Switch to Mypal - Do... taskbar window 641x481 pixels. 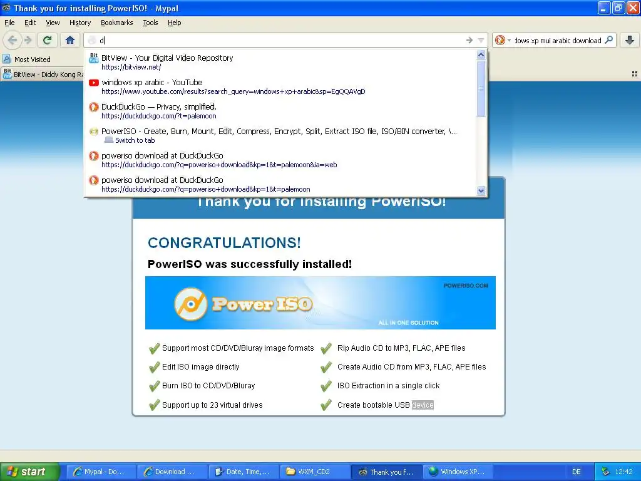(x=100, y=472)
